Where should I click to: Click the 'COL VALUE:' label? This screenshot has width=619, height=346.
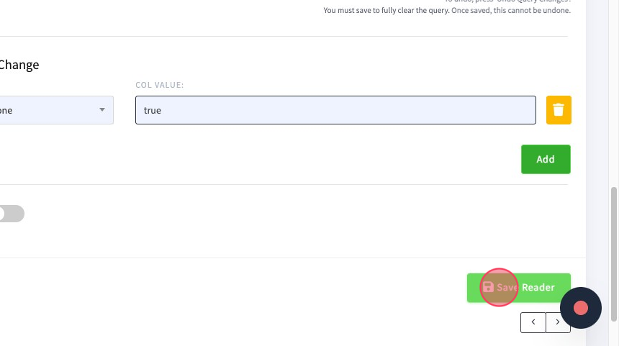(x=160, y=85)
